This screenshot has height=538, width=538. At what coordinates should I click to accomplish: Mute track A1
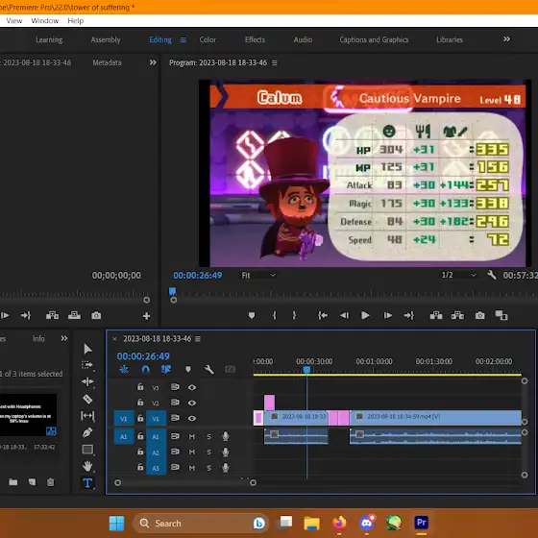coord(192,436)
